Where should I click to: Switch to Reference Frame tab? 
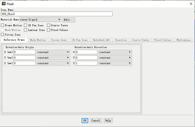pos(14,40)
